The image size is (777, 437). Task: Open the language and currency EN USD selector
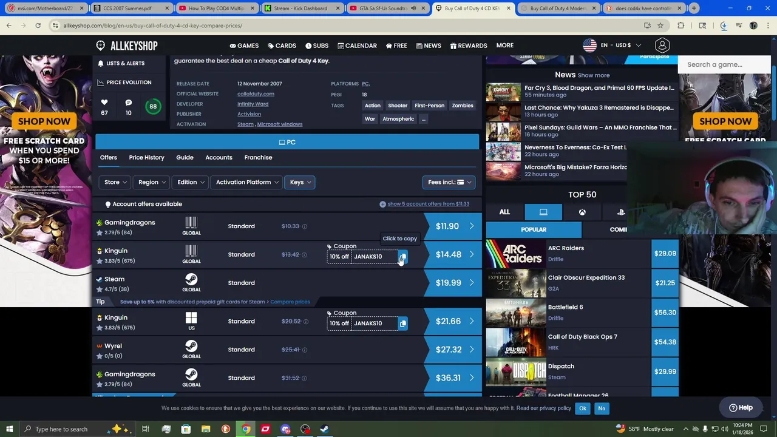pyautogui.click(x=612, y=46)
